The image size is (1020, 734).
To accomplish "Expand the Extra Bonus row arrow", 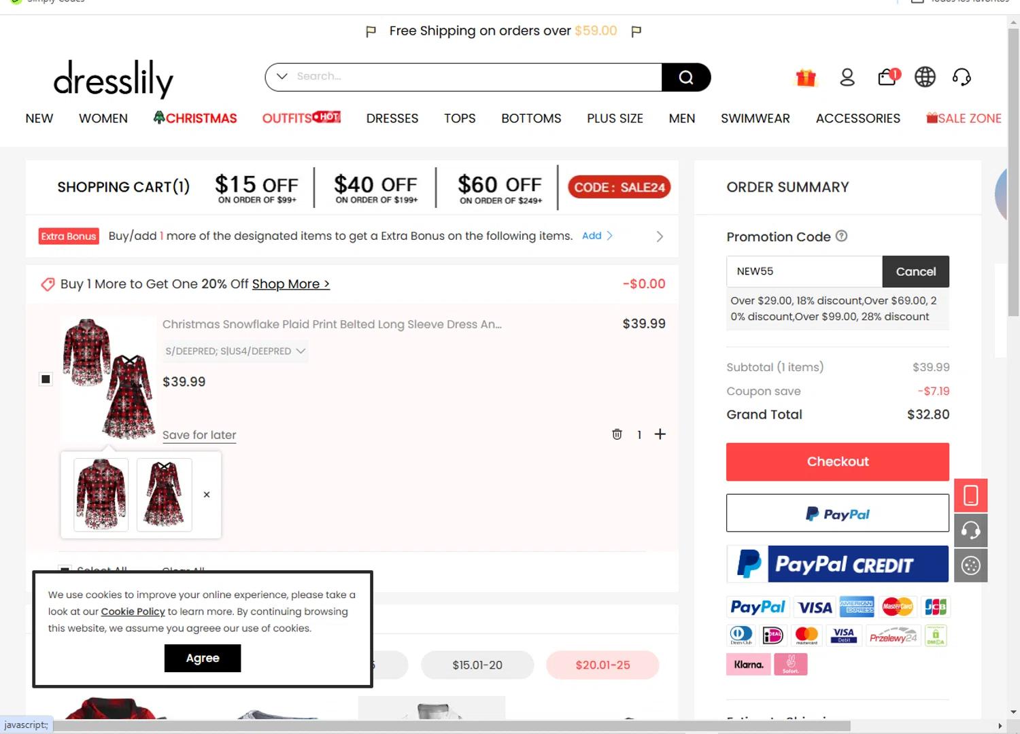I will coord(659,237).
